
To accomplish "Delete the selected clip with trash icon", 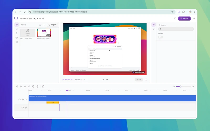I will pos(38,86).
